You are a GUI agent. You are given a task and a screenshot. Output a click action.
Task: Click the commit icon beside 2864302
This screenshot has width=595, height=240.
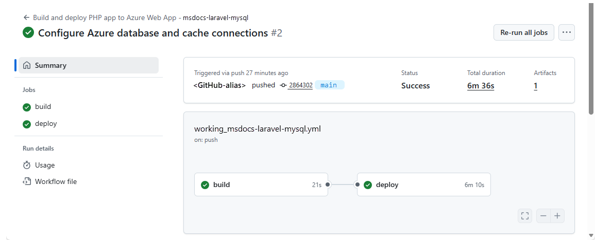pyautogui.click(x=283, y=85)
